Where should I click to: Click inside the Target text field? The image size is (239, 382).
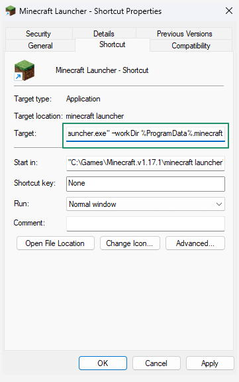pyautogui.click(x=146, y=134)
